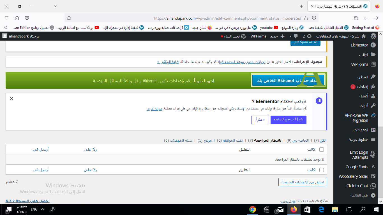This screenshot has height=215, width=383.
Task: Decline with the لا شكراً button
Action: [260, 120]
